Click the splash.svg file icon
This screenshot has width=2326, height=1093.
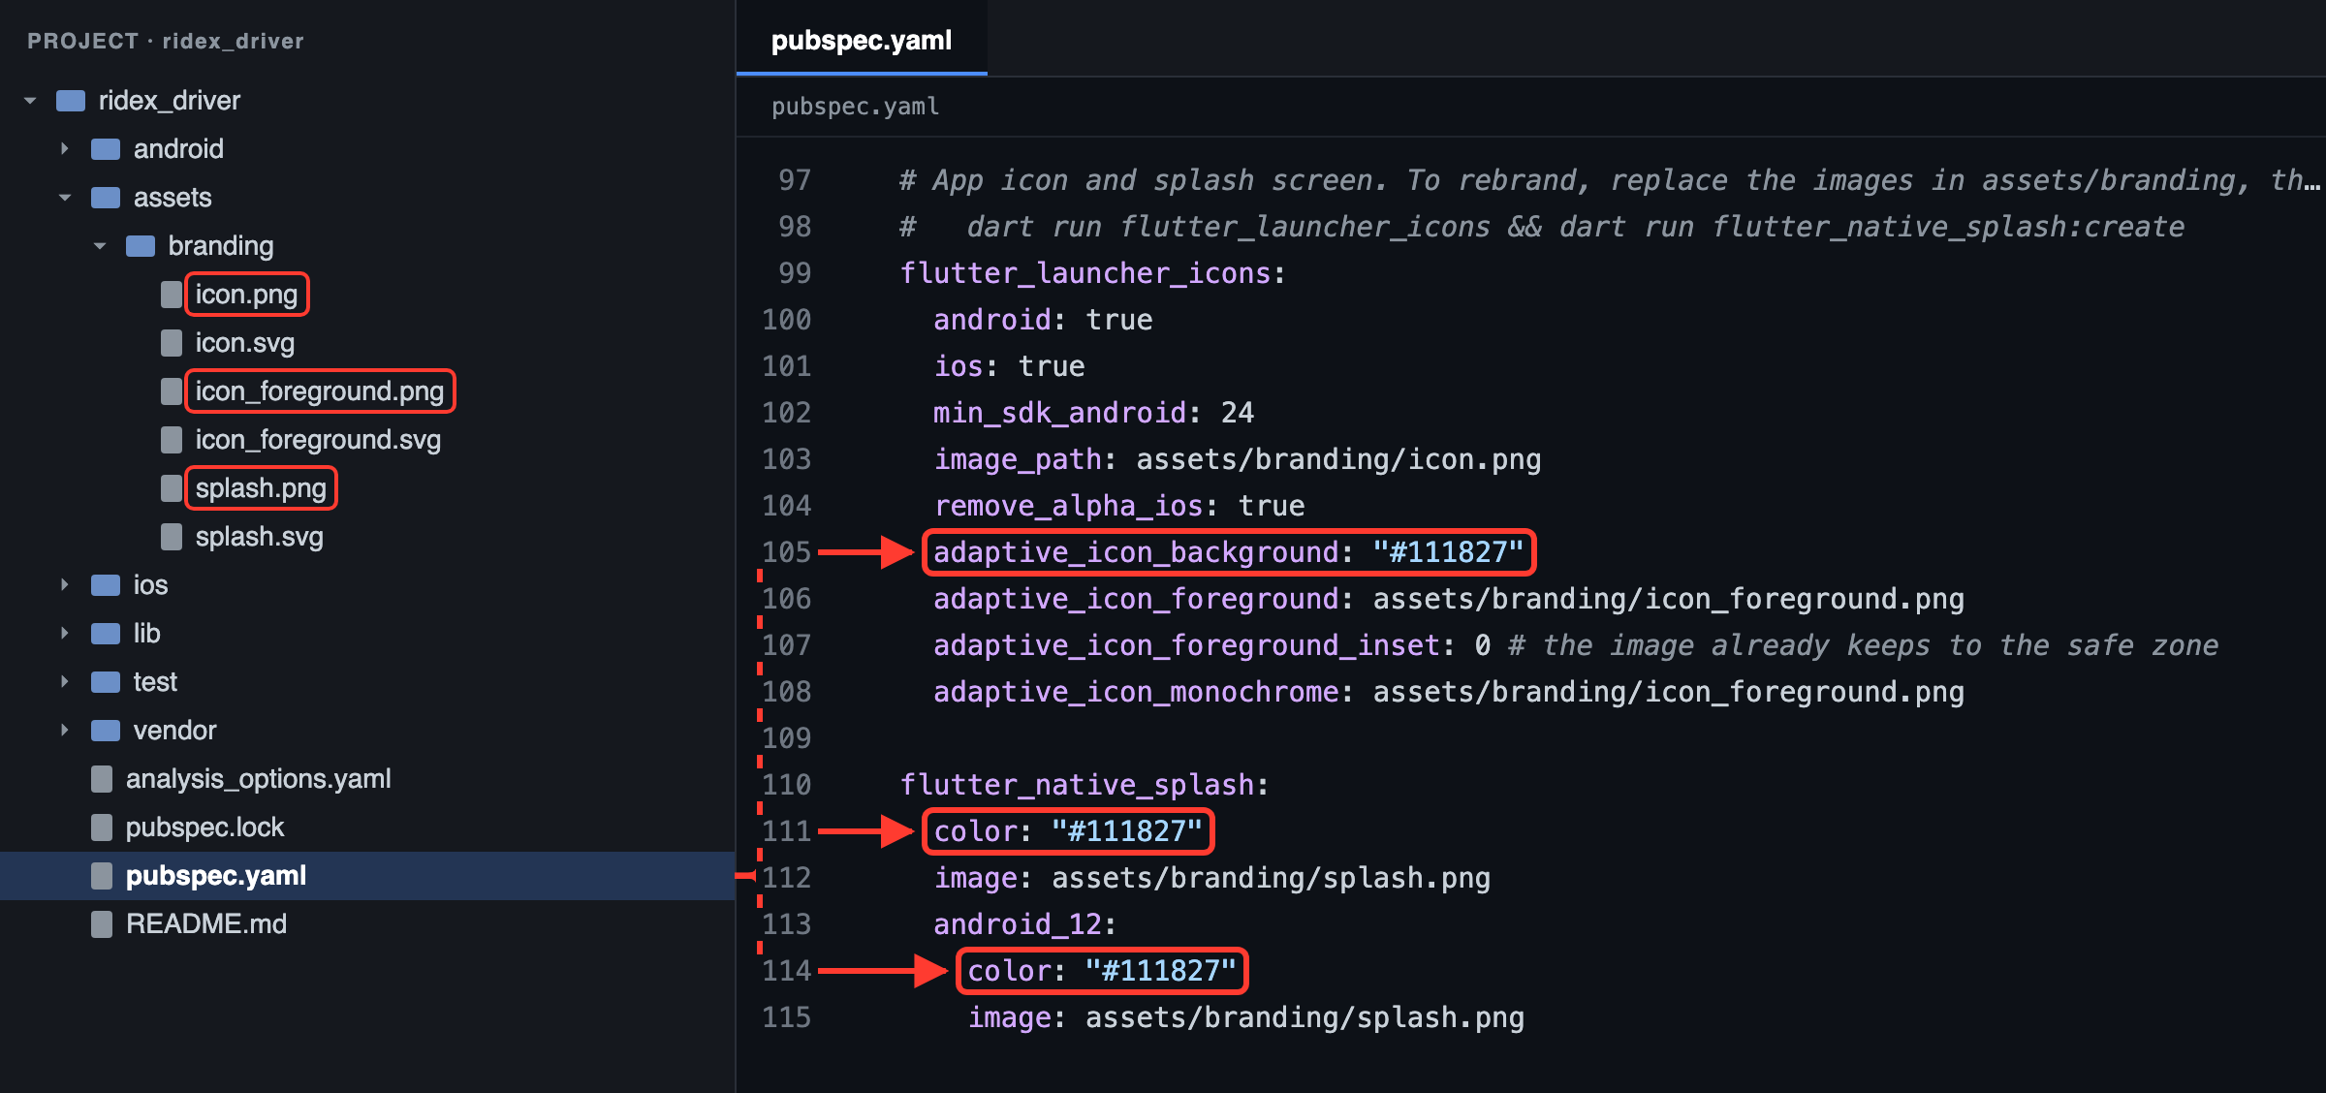(x=172, y=537)
